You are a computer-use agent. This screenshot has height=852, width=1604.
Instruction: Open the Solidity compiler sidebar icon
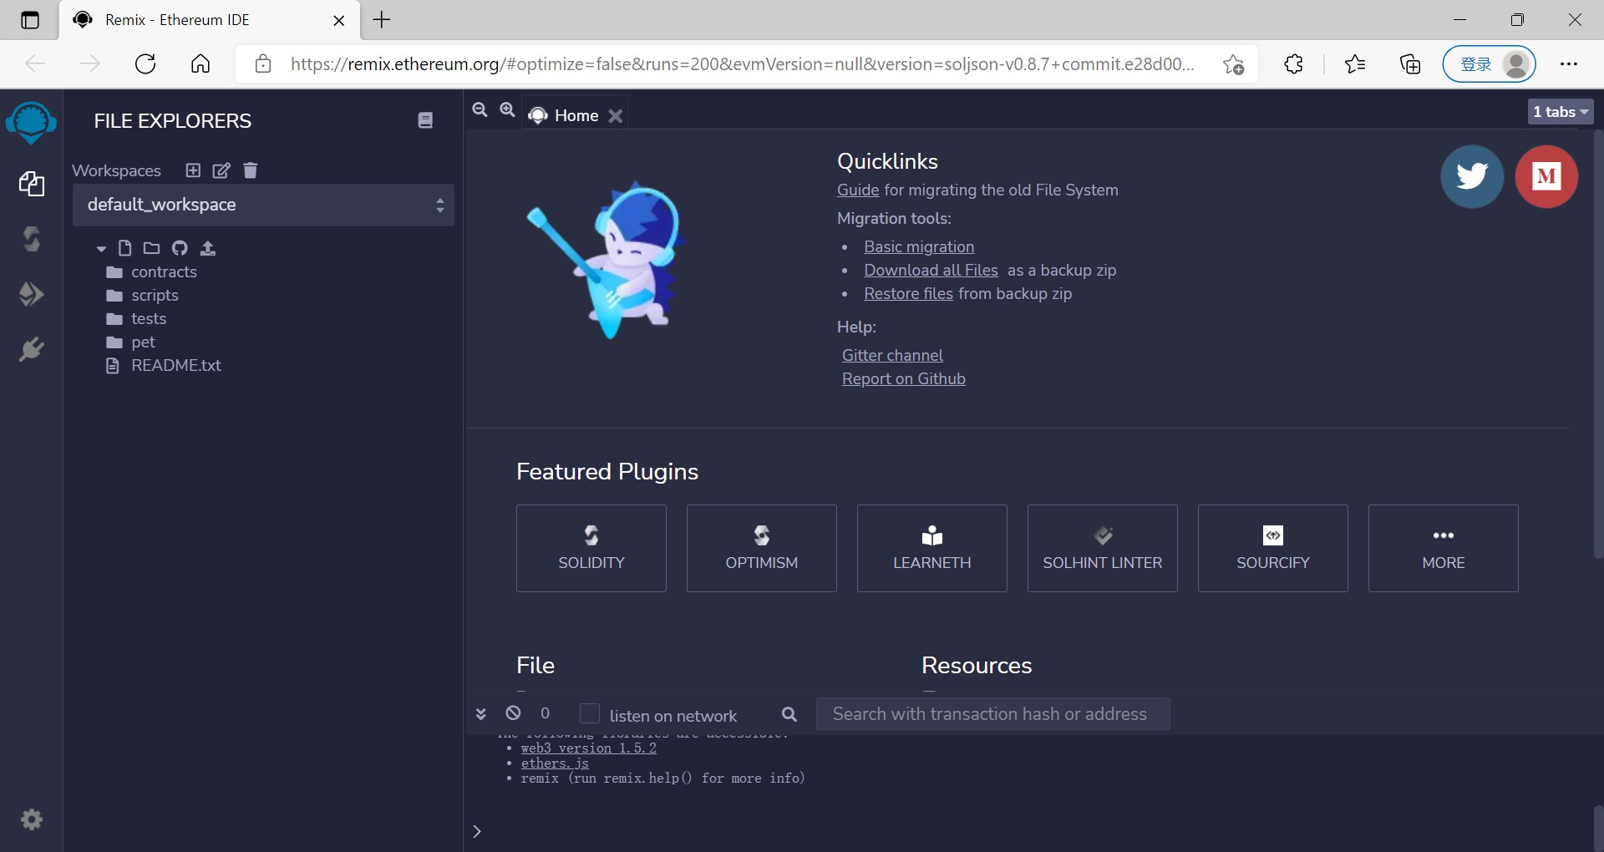(32, 239)
